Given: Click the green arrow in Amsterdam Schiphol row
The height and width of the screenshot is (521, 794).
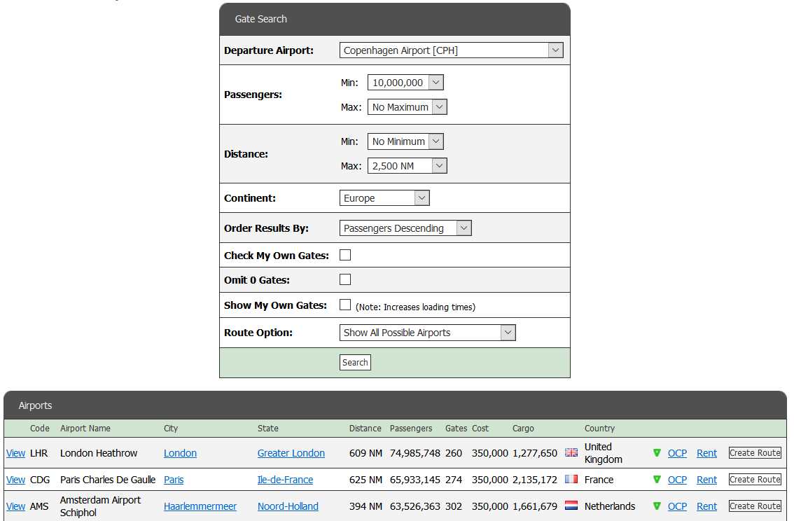Looking at the screenshot, I should coord(656,506).
